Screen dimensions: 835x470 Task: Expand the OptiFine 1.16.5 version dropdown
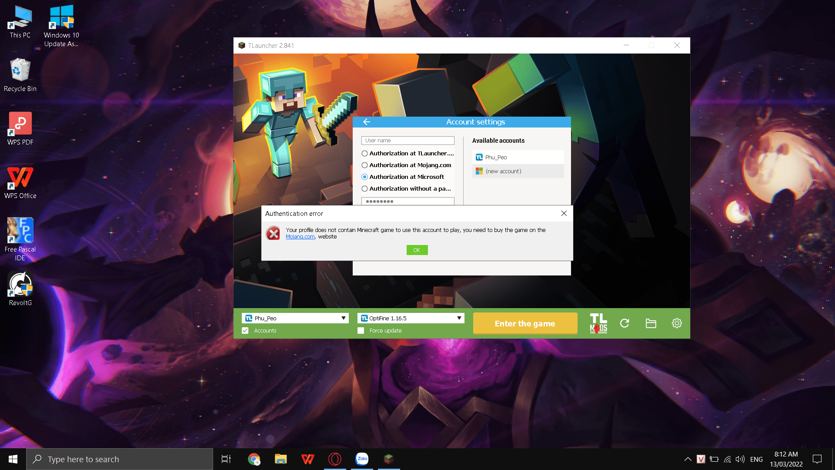point(459,318)
